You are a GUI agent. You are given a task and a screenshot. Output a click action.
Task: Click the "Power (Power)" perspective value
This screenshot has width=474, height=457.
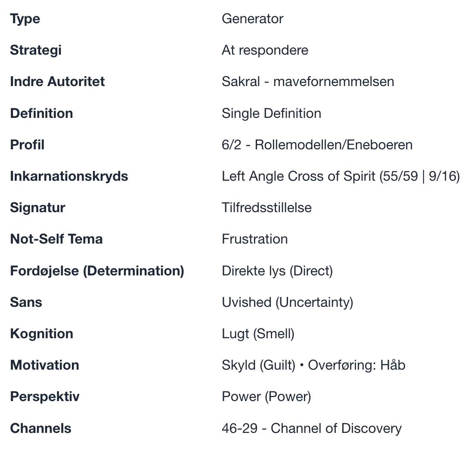coord(266,396)
